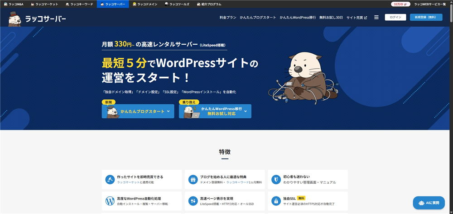Click the otter icon in ラッコドメイン tab
The height and width of the screenshot is (214, 453).
pos(135,5)
